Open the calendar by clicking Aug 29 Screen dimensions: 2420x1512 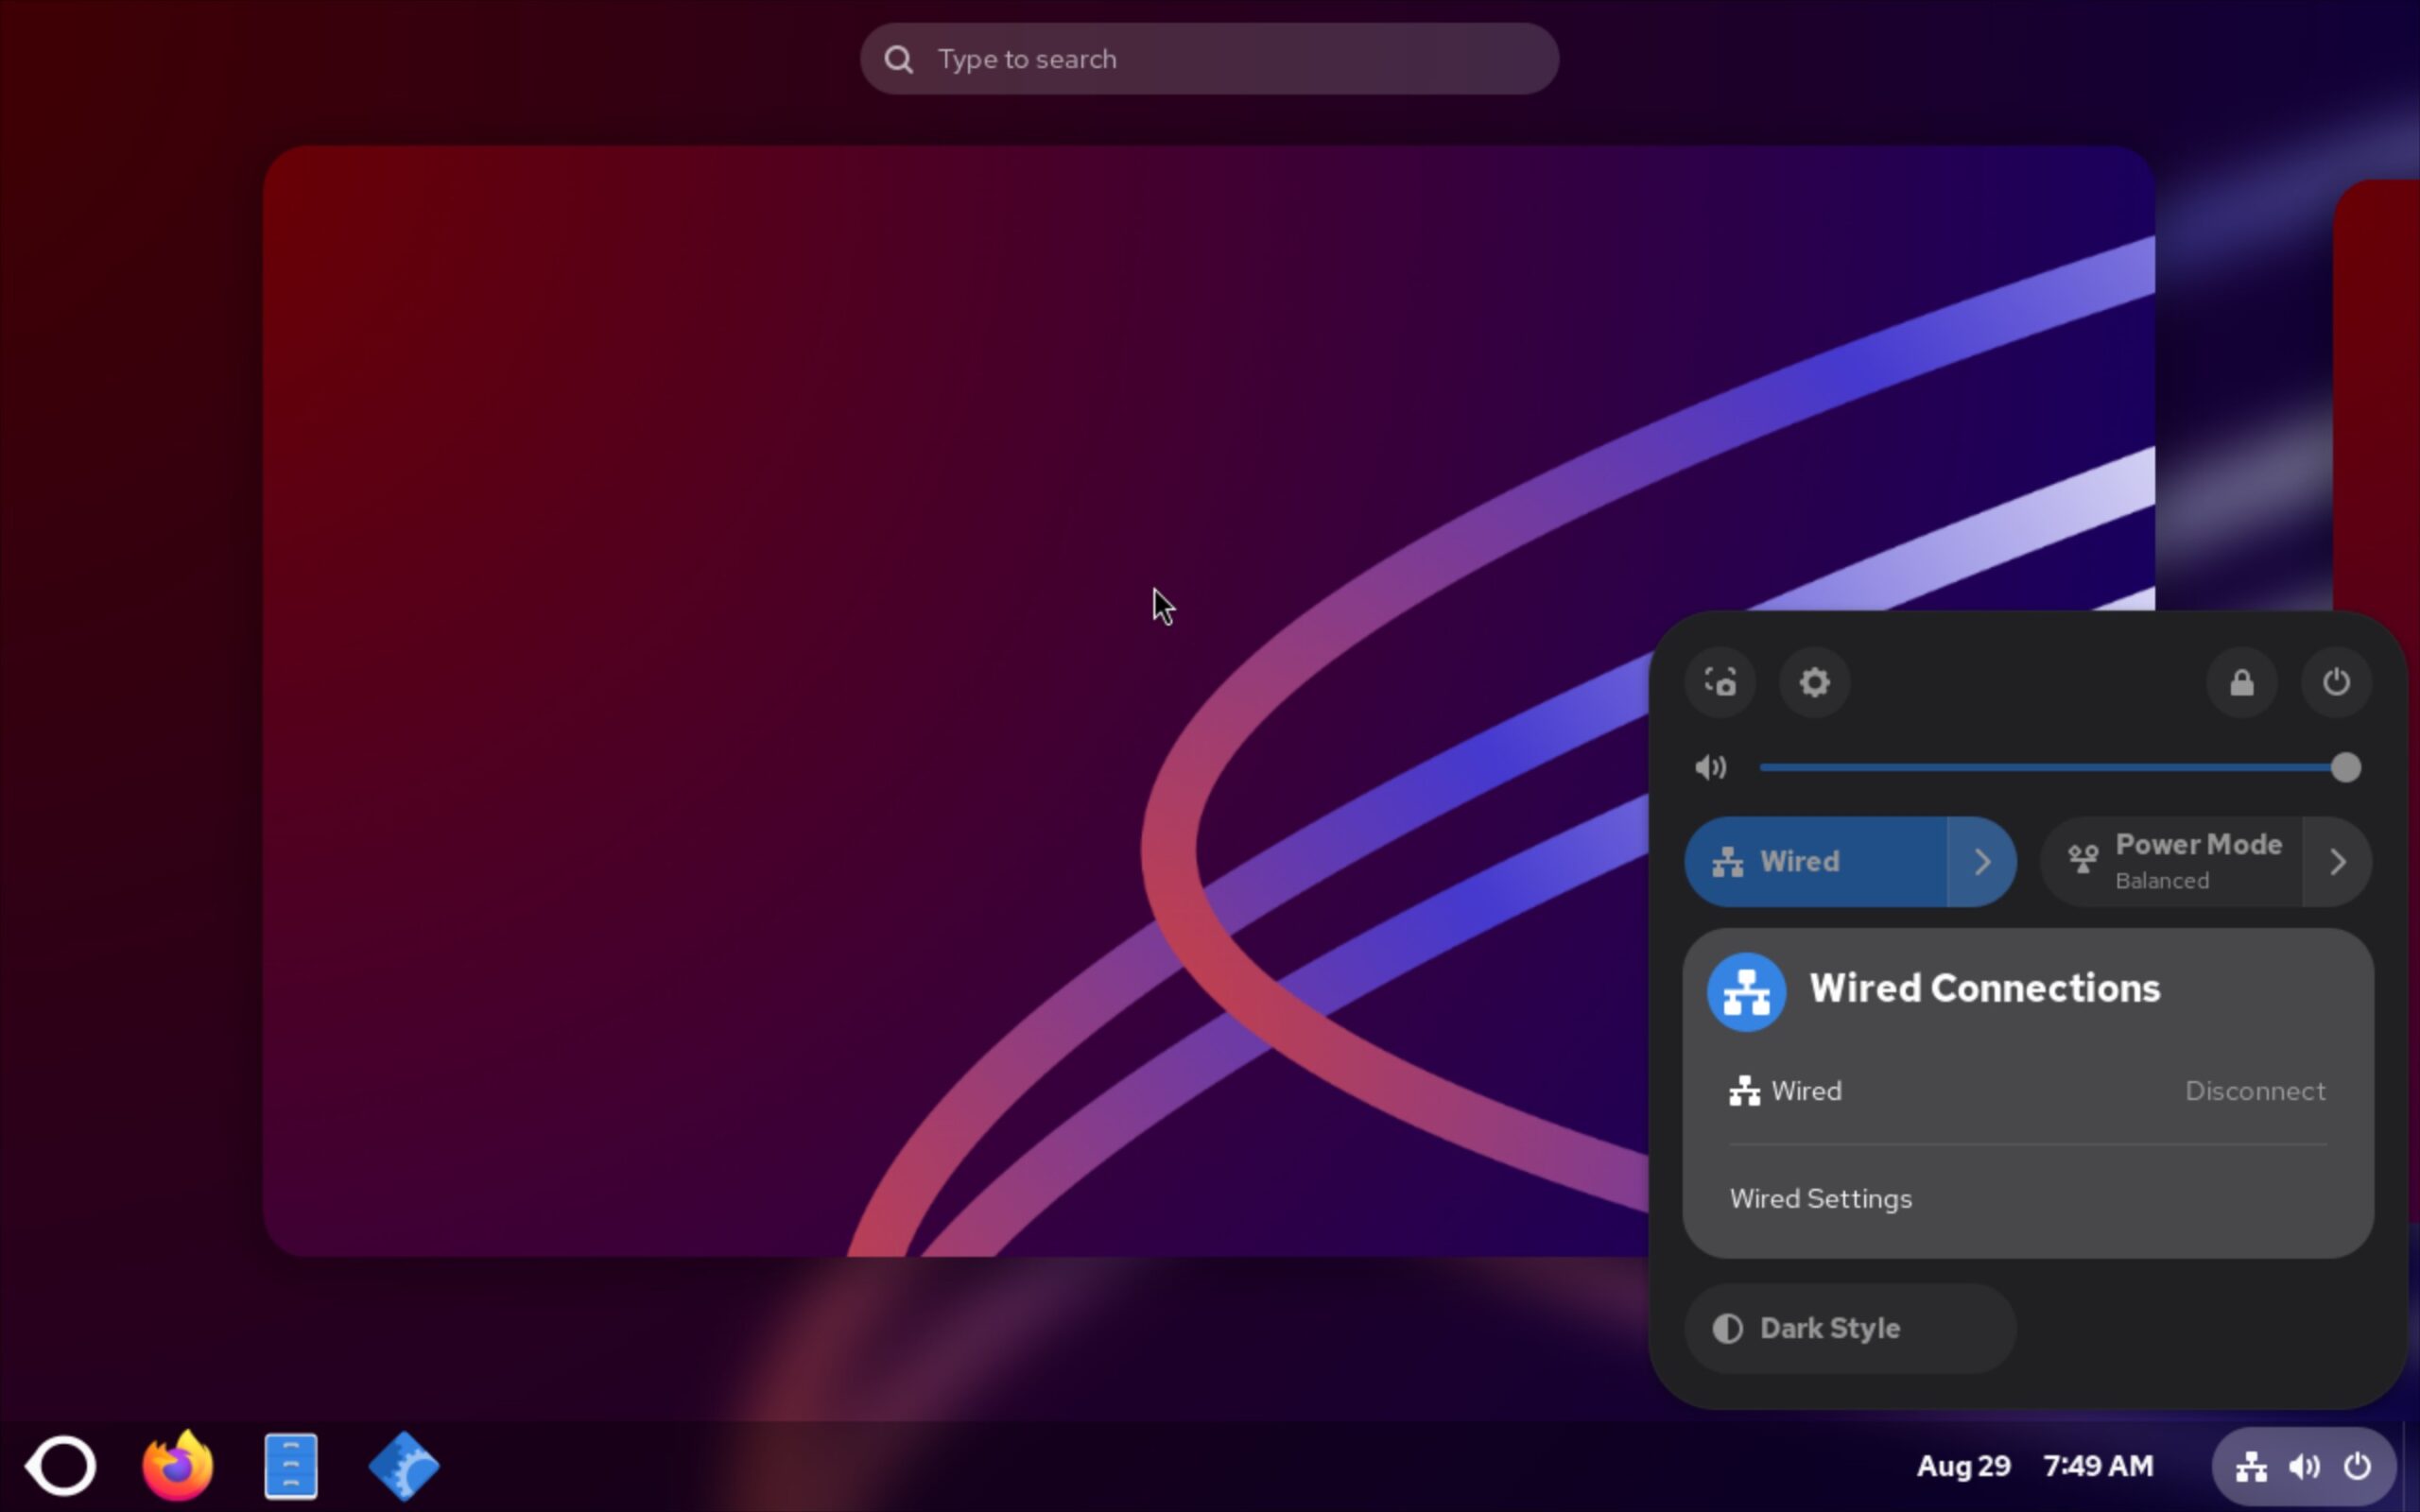[x=1963, y=1466]
